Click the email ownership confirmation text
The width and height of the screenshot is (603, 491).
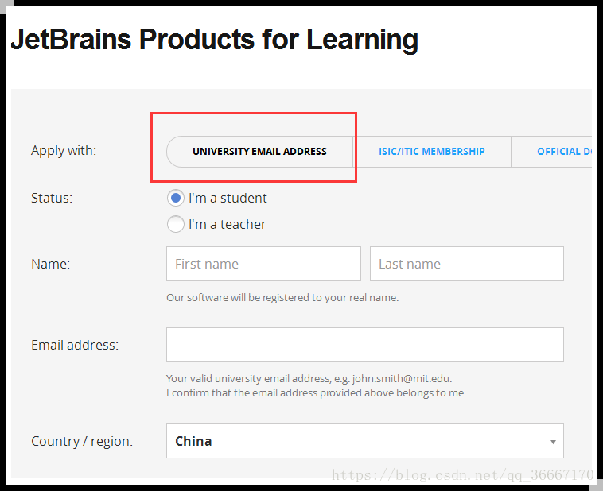tap(316, 392)
